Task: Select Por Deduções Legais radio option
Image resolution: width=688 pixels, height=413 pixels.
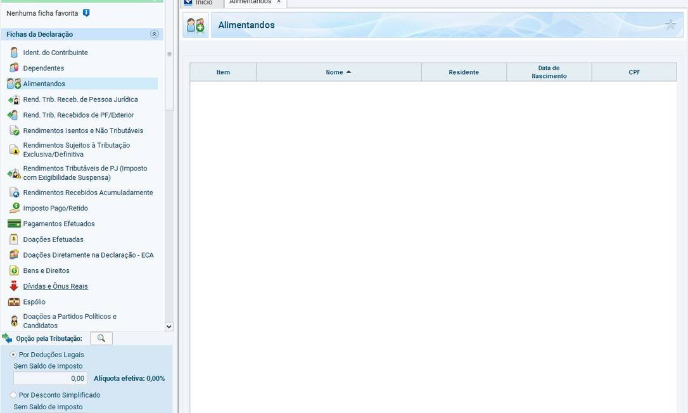Action: coord(13,355)
